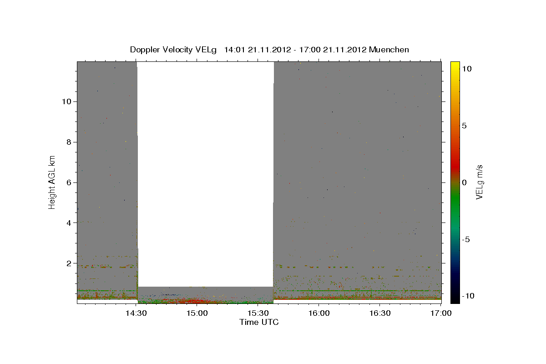The height and width of the screenshot is (364, 546).
Task: Click the 'VELg m/s' colorbar title
Action: (479, 182)
